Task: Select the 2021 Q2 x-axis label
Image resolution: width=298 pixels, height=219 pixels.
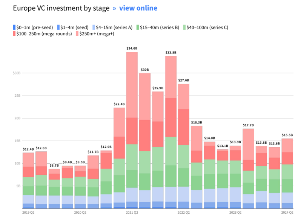Action: click(132, 213)
